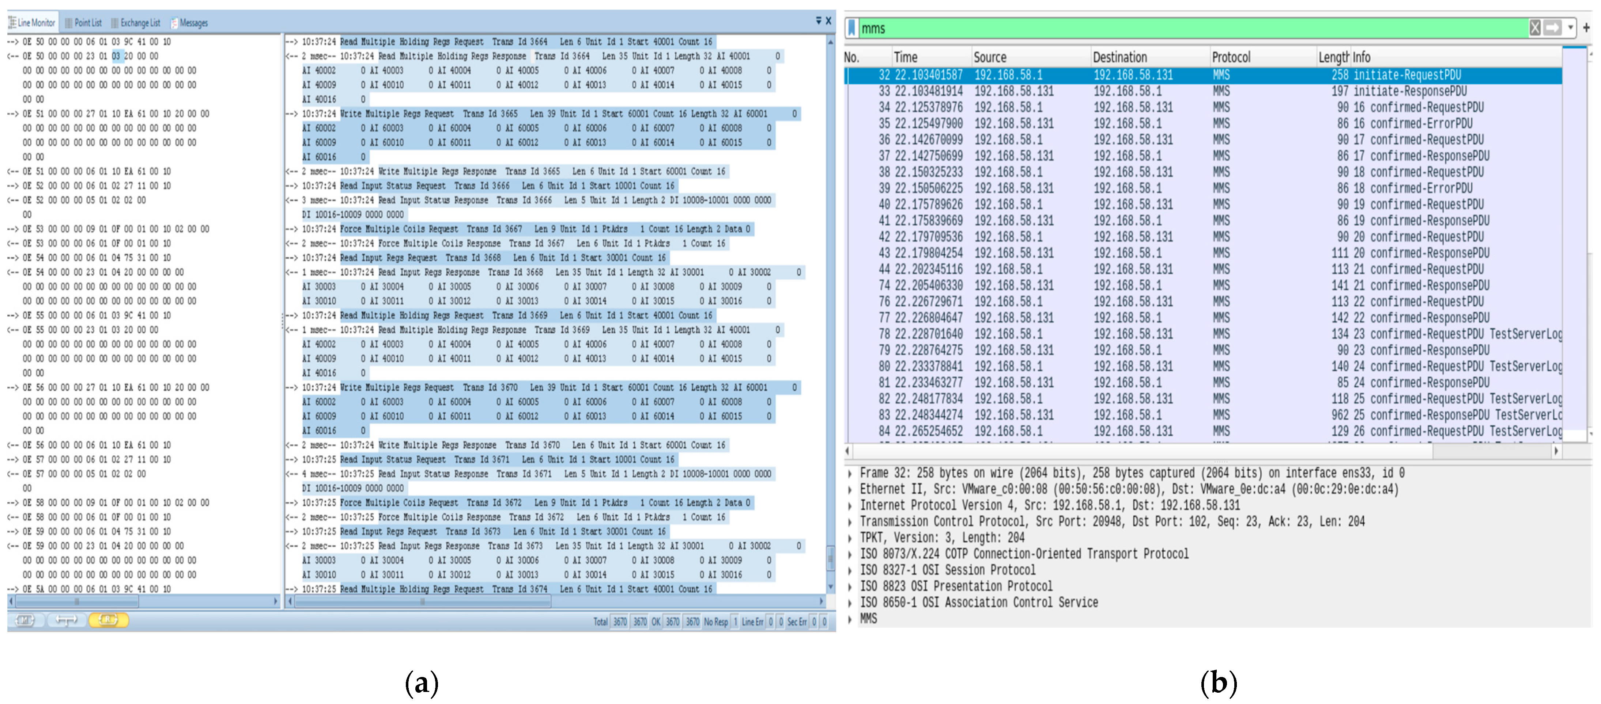Expand Transmission Control Protocol details

click(850, 522)
